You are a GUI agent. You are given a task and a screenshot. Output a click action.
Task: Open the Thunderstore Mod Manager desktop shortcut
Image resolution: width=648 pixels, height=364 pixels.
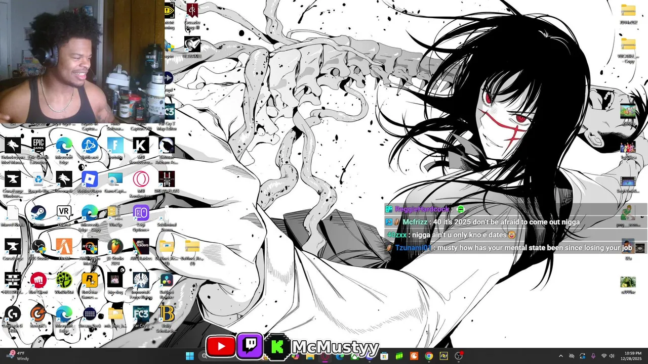[13, 150]
